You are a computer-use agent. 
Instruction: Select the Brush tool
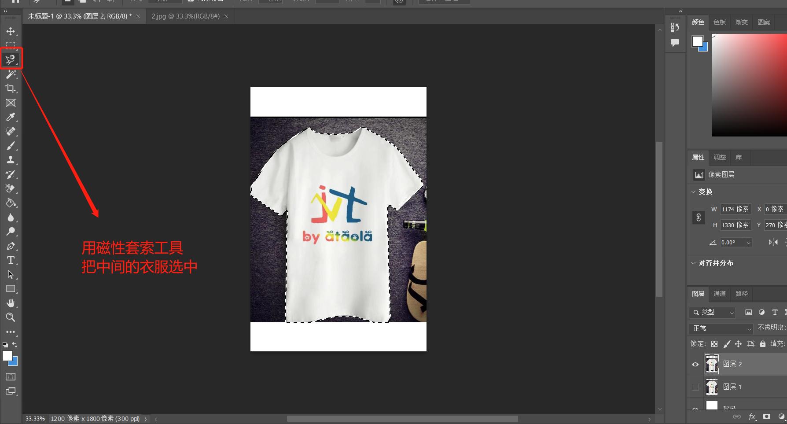11,146
